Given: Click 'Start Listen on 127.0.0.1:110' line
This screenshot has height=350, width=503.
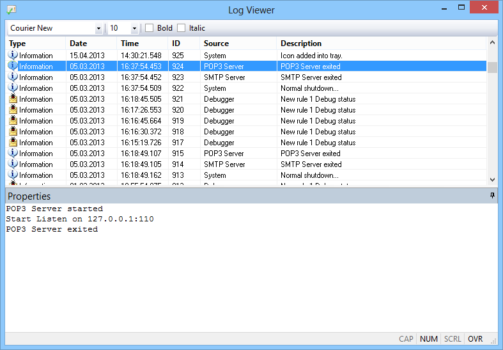Looking at the screenshot, I should (80, 219).
